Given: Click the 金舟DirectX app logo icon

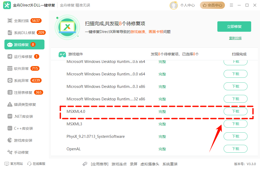Looking at the screenshot, I should click(7, 5).
